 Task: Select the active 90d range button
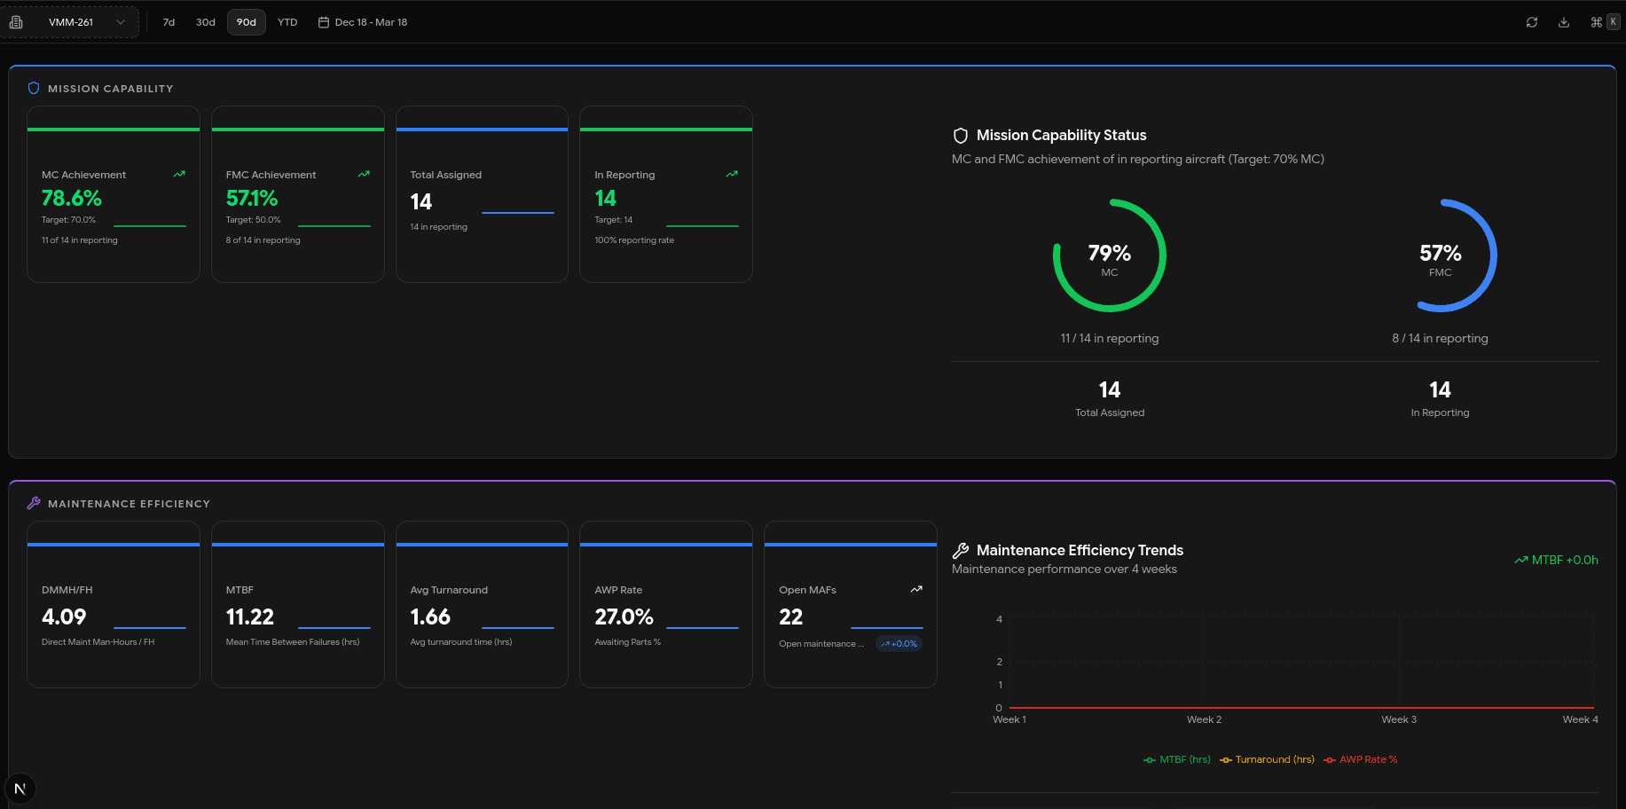pos(247,22)
